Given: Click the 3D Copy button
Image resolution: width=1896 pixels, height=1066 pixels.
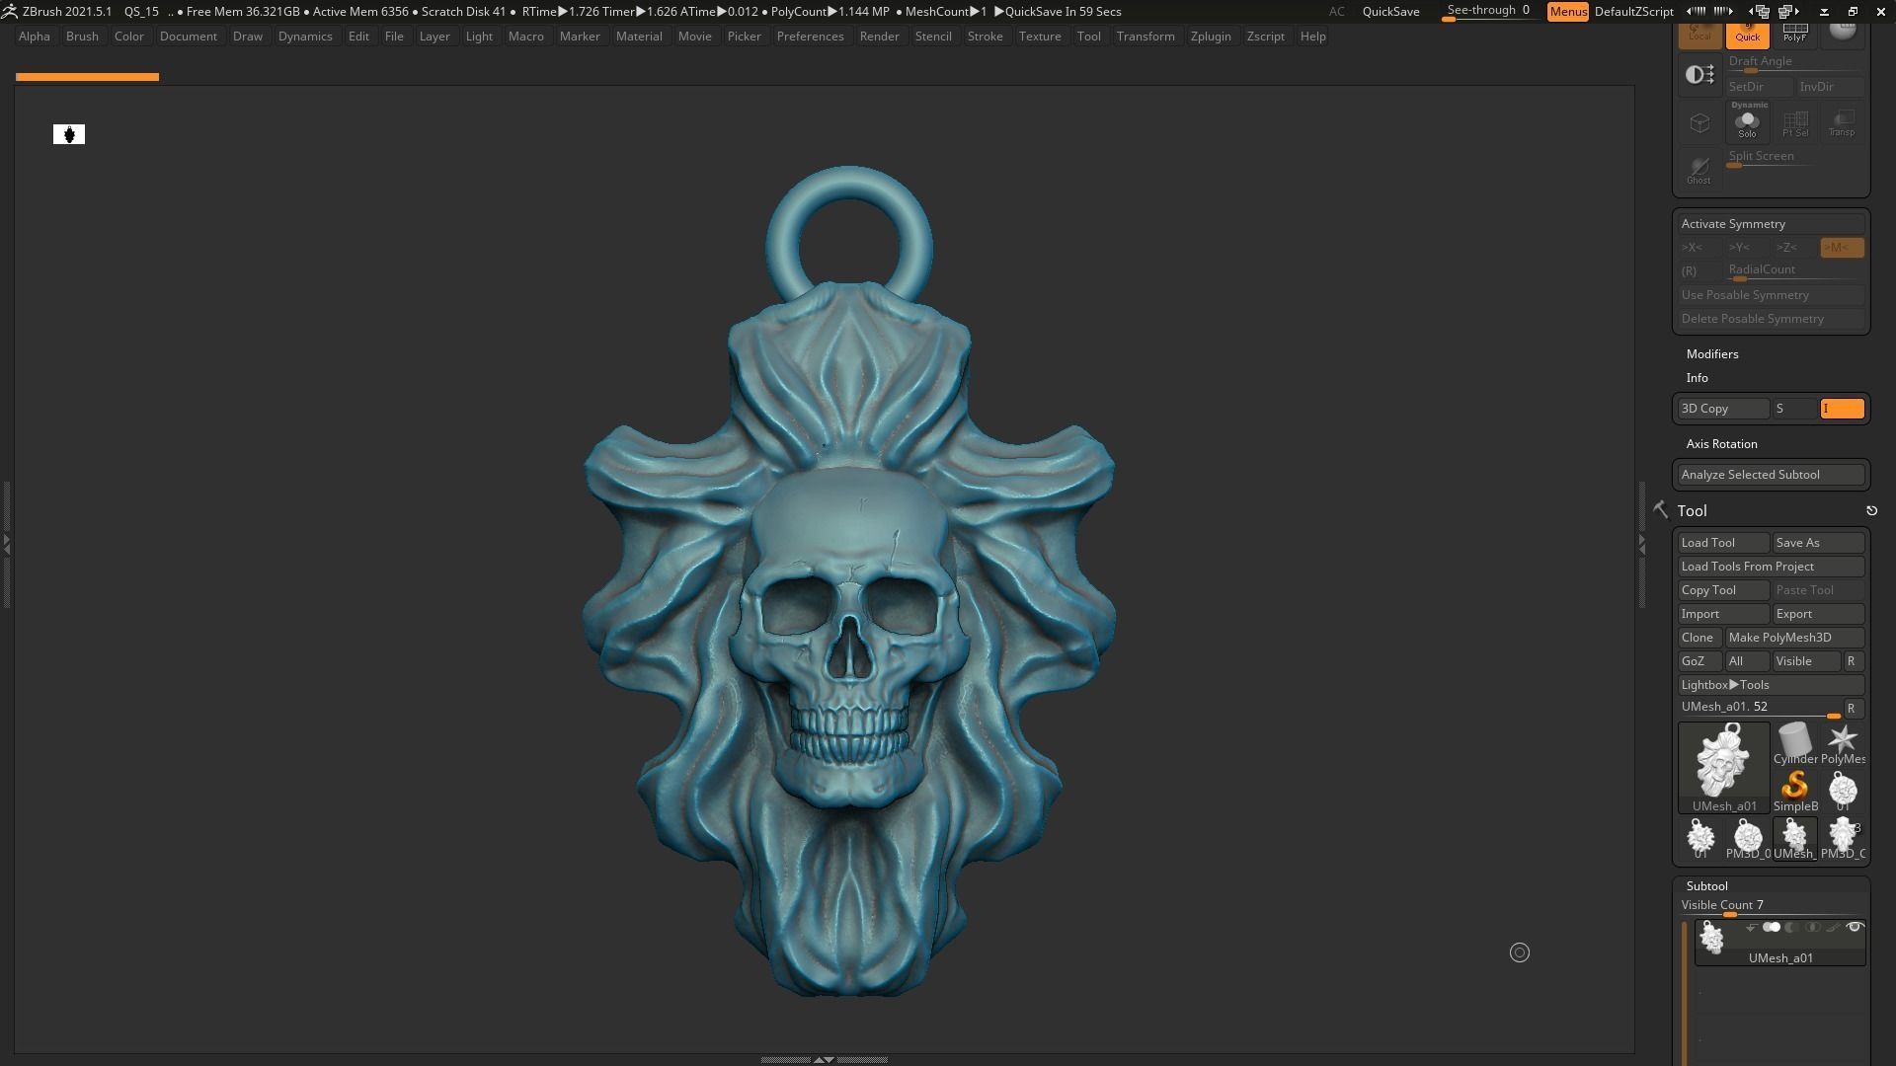Looking at the screenshot, I should pyautogui.click(x=1723, y=409).
